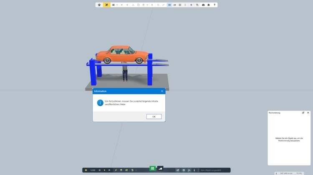
Task: Pop out the Positionierung panel
Action: 303,113
